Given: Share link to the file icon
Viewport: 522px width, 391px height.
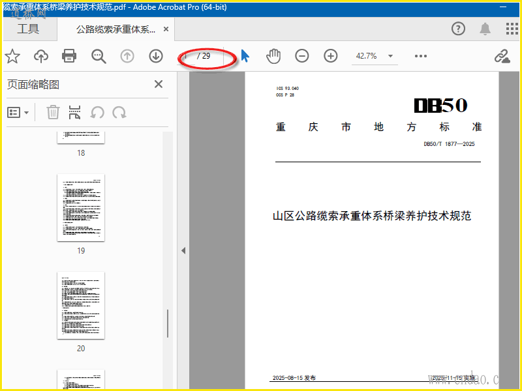Looking at the screenshot, I should [x=502, y=56].
